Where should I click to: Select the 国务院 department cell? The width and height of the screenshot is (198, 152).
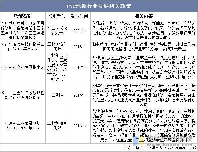[x=57, y=95]
